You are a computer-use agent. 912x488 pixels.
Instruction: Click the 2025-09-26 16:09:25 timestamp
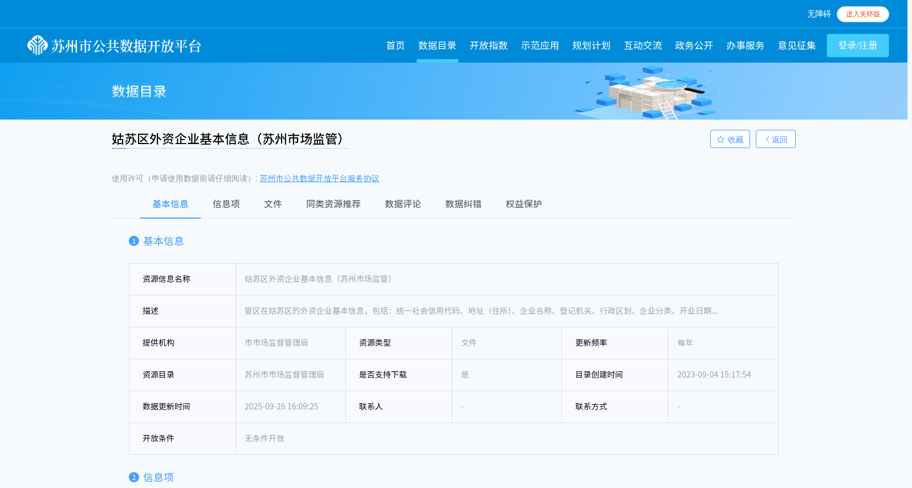pyautogui.click(x=282, y=407)
